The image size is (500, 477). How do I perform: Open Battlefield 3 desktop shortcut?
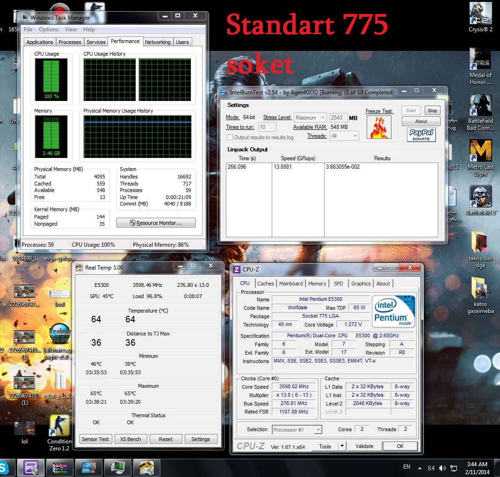point(480,199)
